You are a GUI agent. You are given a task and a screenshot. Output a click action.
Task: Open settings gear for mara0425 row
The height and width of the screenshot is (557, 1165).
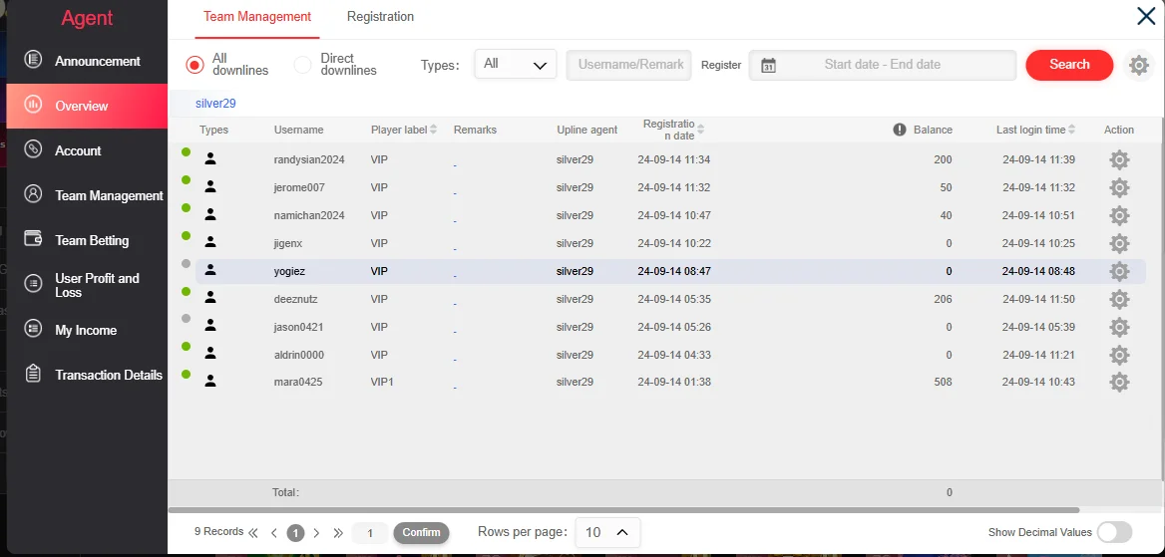tap(1119, 382)
